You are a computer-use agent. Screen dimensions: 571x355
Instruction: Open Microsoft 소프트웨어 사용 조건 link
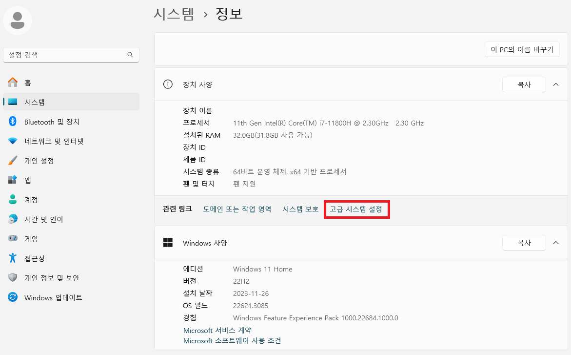pos(232,340)
